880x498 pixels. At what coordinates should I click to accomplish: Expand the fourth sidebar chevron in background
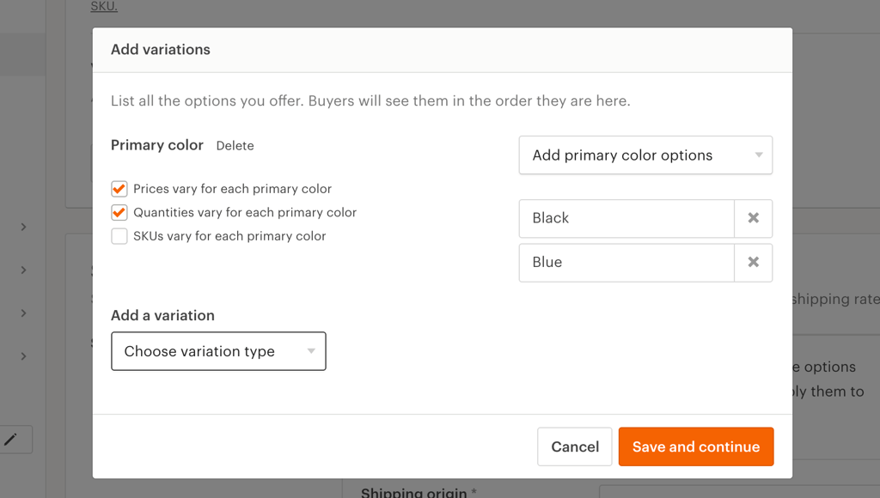pyautogui.click(x=23, y=356)
